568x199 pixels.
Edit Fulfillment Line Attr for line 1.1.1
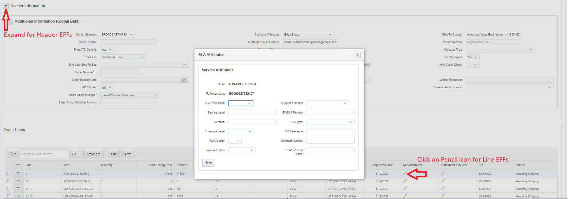(x=443, y=188)
